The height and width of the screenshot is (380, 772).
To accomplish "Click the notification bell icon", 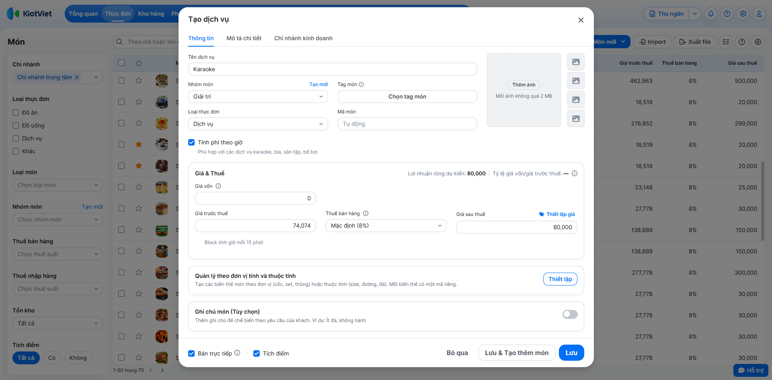I will pos(711,14).
